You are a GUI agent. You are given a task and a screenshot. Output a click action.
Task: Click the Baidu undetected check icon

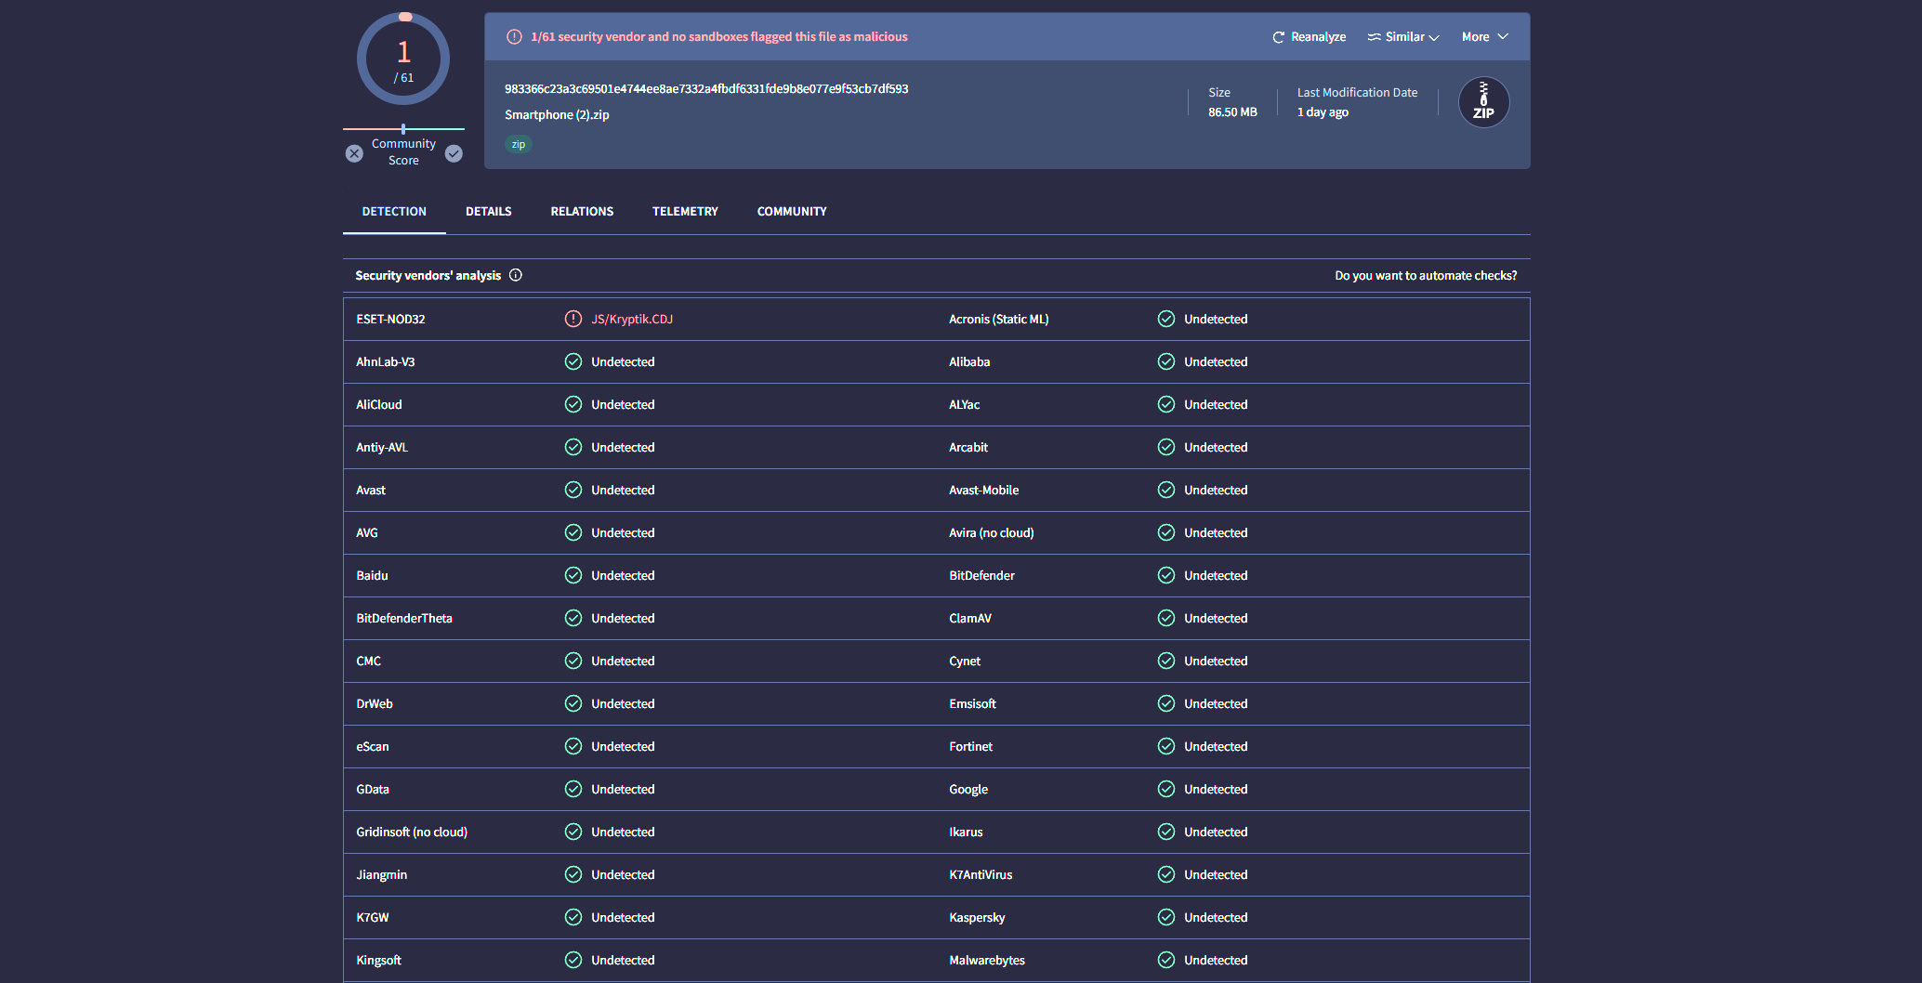[x=573, y=575]
